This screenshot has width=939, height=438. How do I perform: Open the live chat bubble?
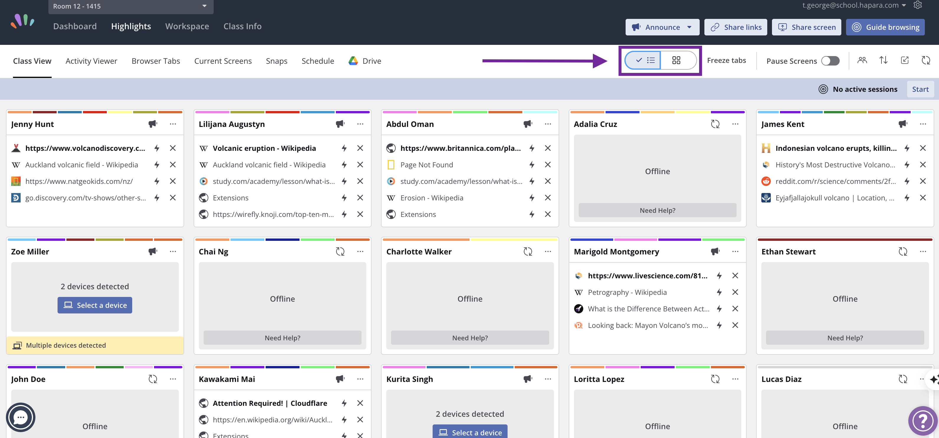[20, 417]
